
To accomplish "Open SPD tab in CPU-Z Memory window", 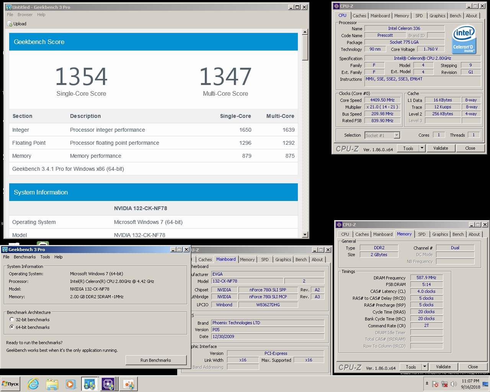I will point(421,234).
